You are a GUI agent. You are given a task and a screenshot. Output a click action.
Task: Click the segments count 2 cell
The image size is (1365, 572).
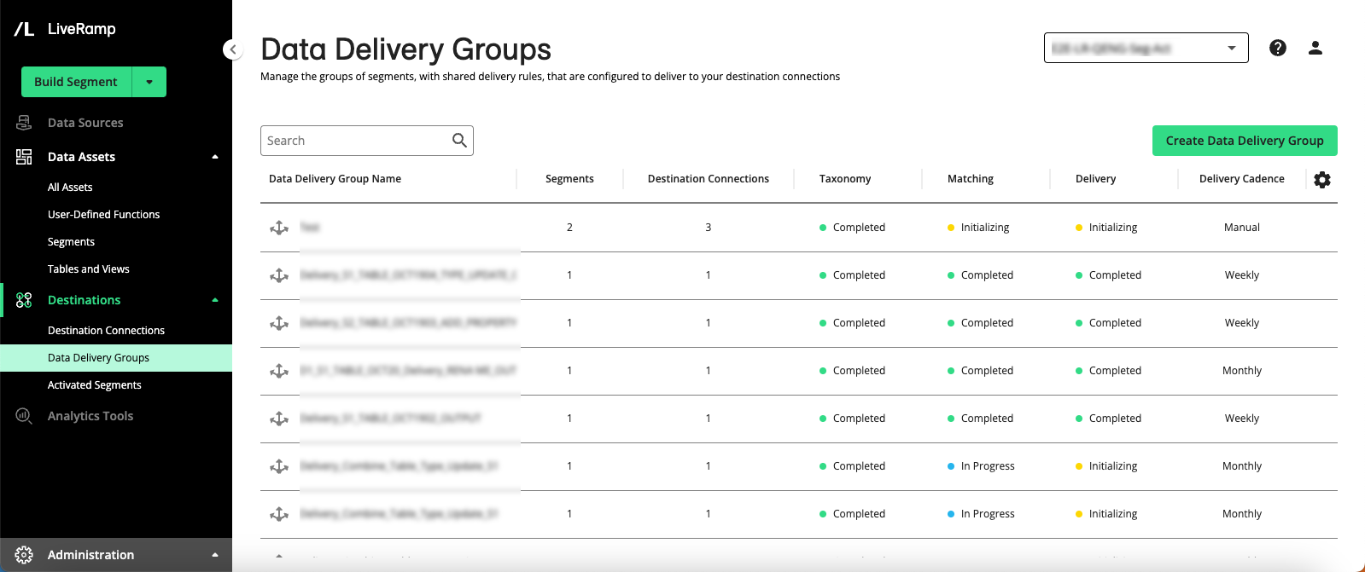pos(569,228)
